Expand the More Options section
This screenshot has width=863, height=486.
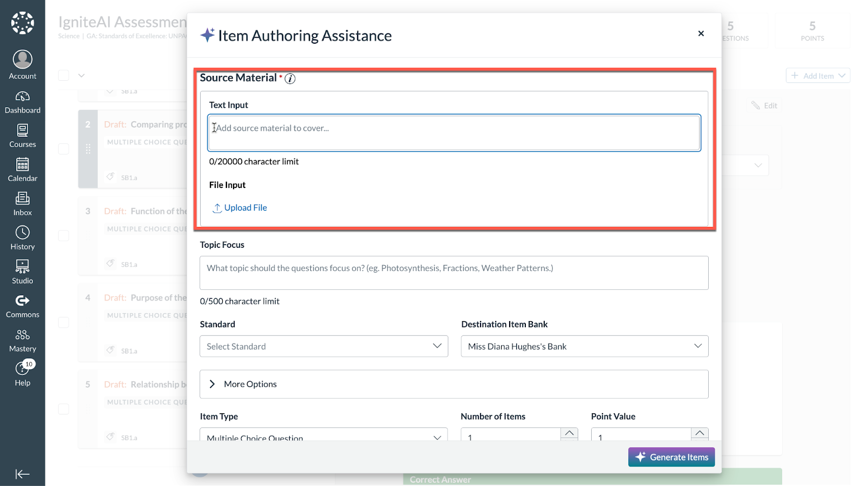454,384
